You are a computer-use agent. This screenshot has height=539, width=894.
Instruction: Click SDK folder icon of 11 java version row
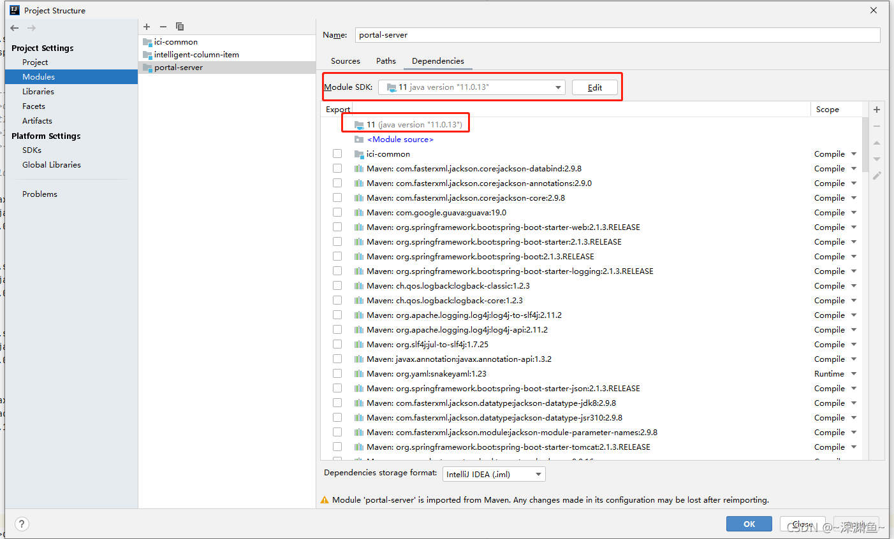pyautogui.click(x=359, y=125)
